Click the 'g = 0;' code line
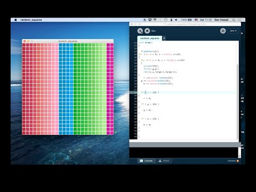 coord(147,110)
